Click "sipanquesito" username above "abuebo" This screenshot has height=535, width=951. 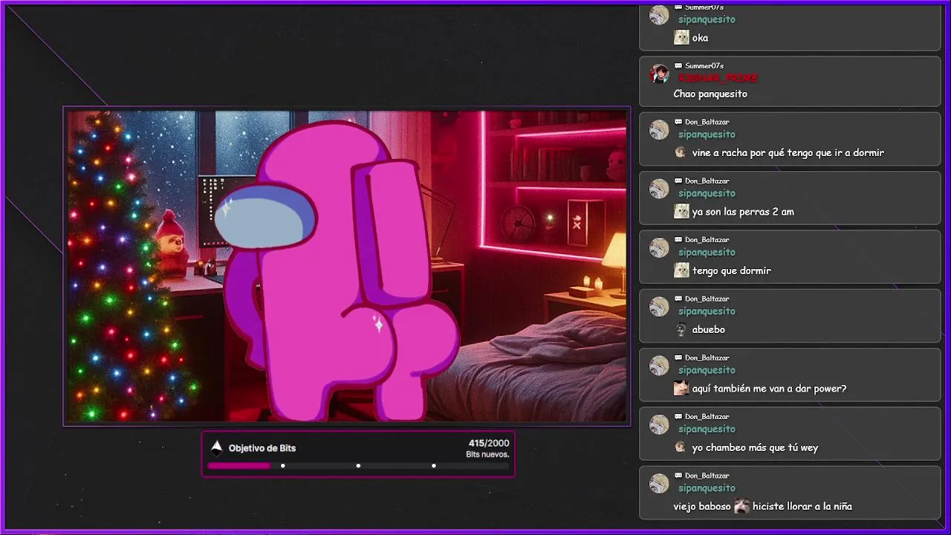tap(707, 311)
